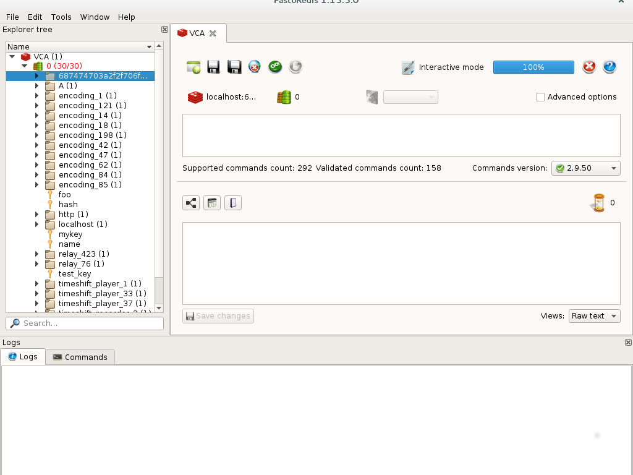The width and height of the screenshot is (633, 475).
Task: Click into the upper command input box
Action: coord(401,135)
